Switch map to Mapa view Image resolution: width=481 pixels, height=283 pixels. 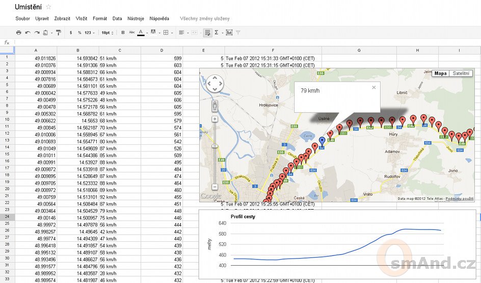(441, 73)
